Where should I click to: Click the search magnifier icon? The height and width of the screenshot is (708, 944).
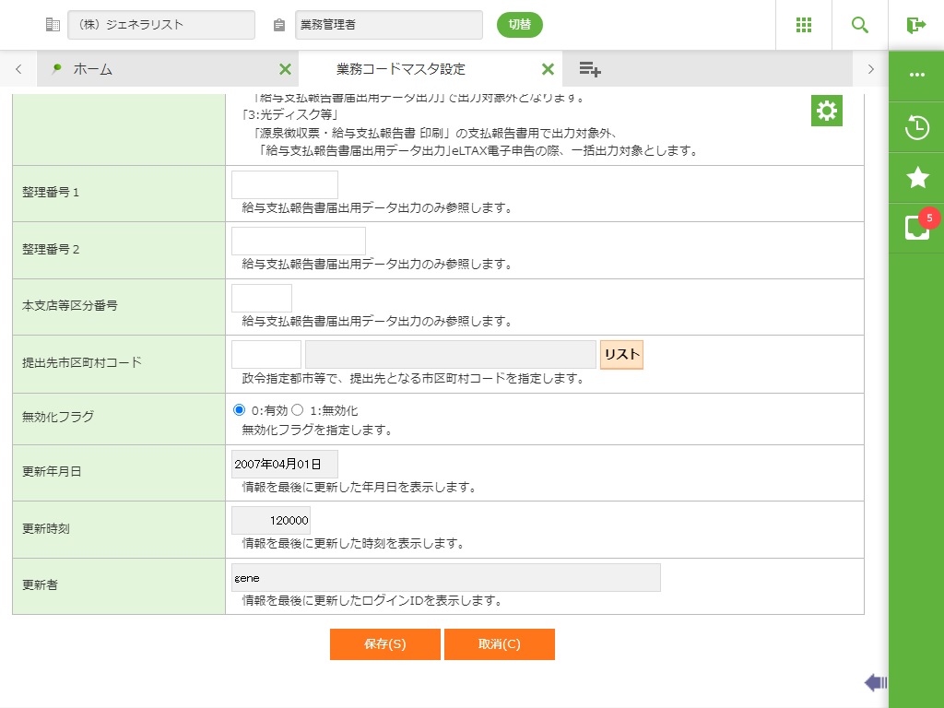859,25
